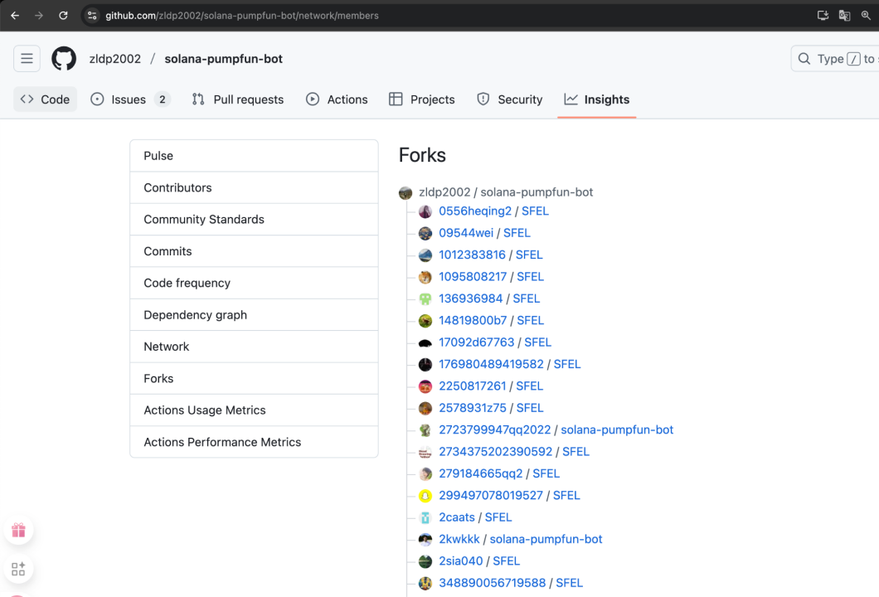
Task: Open Actions Usage Metrics in sidebar
Action: pyautogui.click(x=205, y=410)
